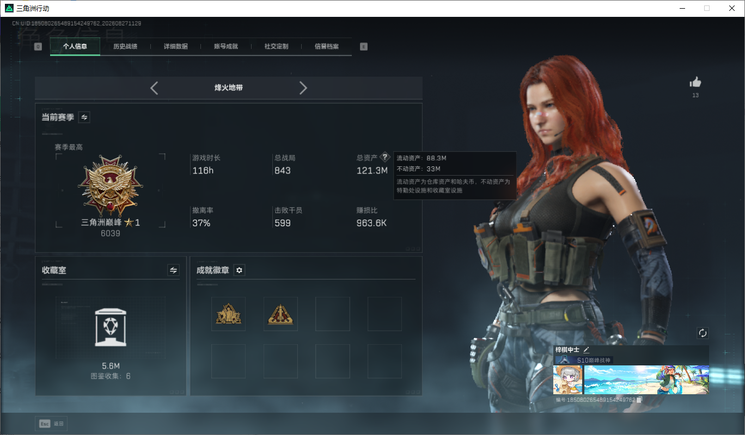View the 信誉档案 tab
745x435 pixels.
327,47
